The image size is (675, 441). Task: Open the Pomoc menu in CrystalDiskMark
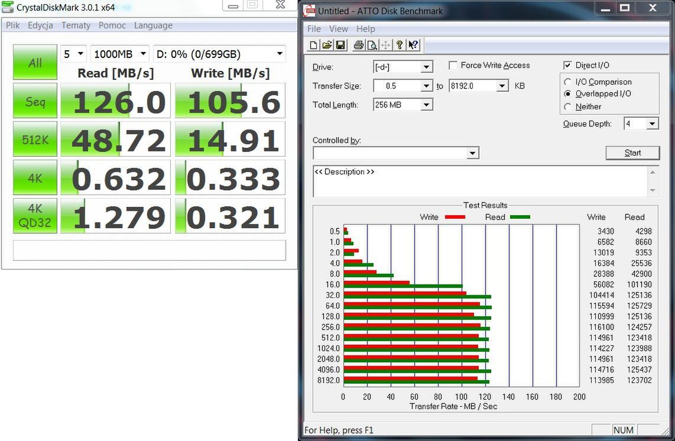pos(112,25)
